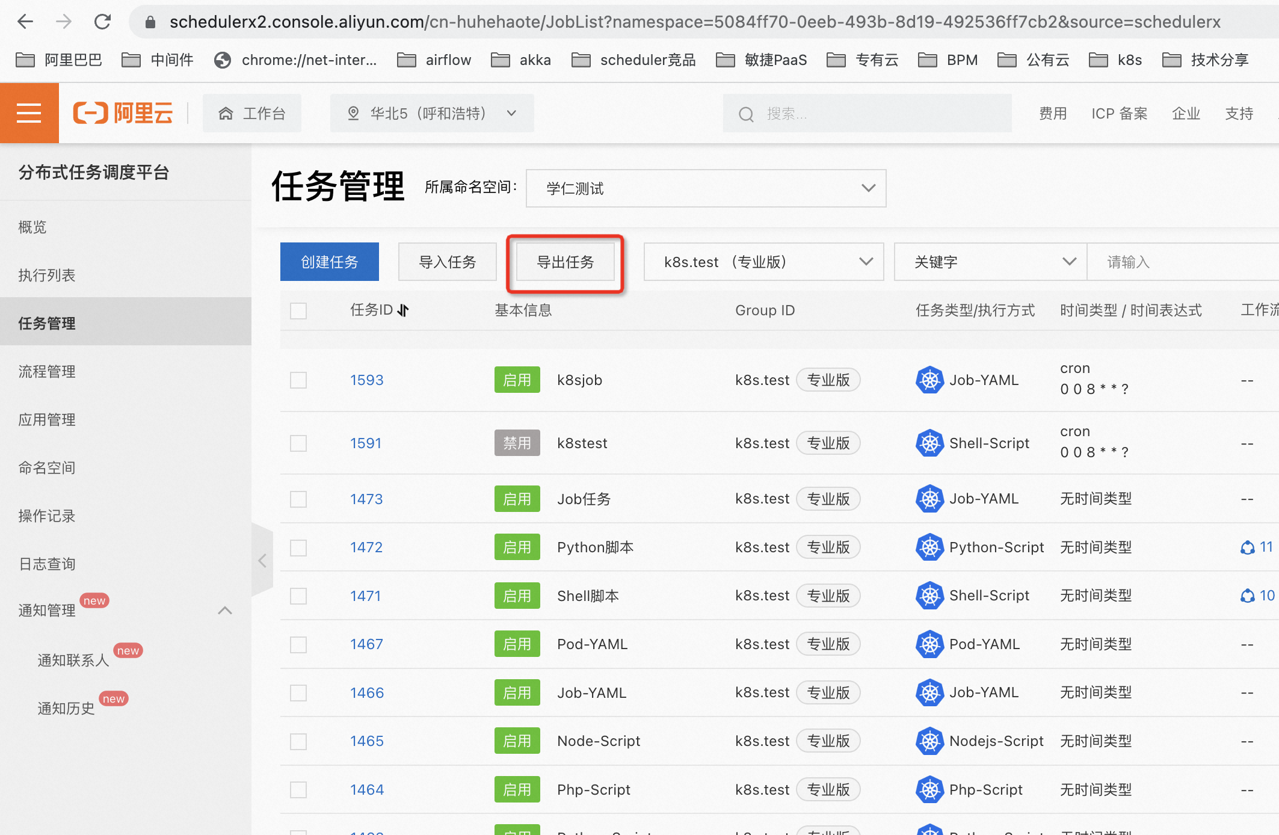Click the address bar lock icon

150,22
